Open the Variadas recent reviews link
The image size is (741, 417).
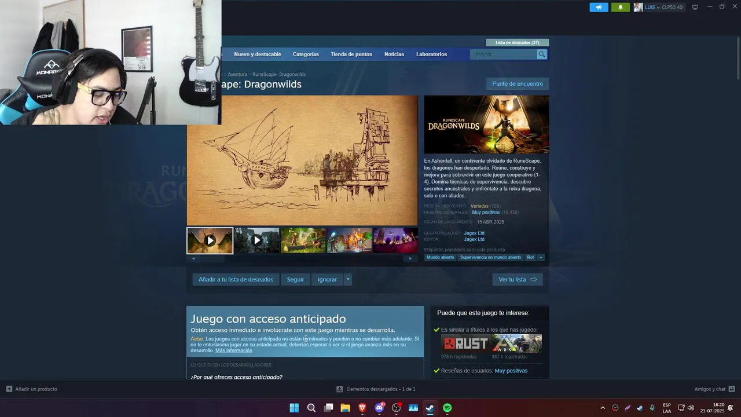point(479,206)
